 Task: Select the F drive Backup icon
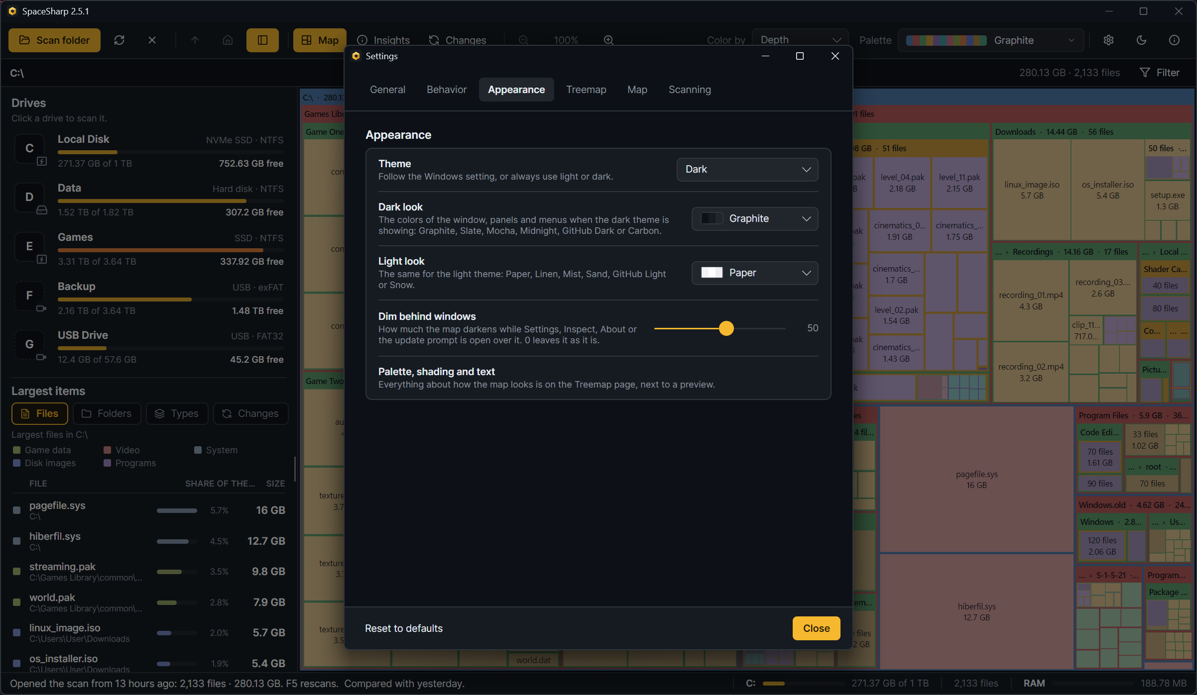(30, 296)
